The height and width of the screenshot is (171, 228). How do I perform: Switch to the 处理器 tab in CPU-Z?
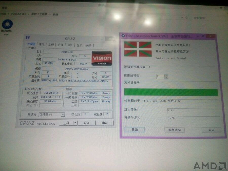[31, 44]
